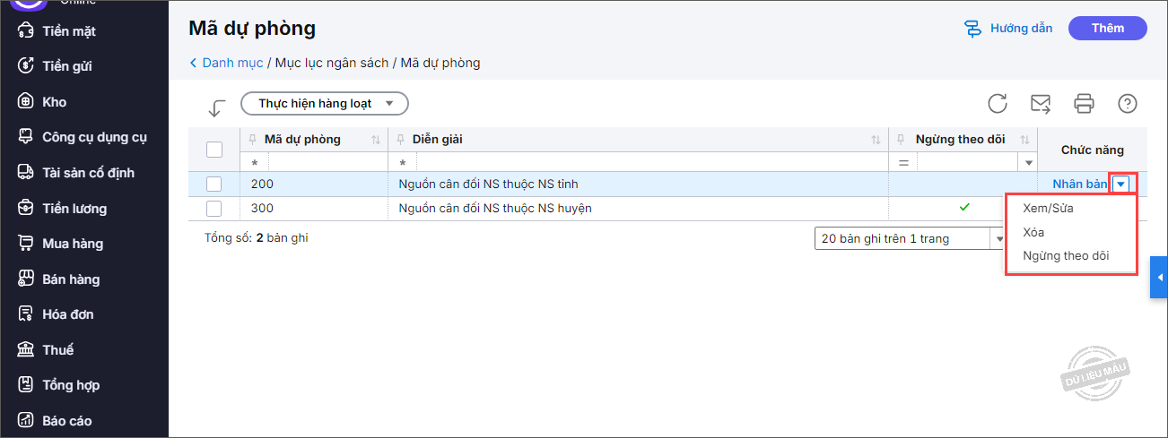Screen dimensions: 1168x438
Task: Tick the select-all checkbox in table header
Action: [x=214, y=150]
